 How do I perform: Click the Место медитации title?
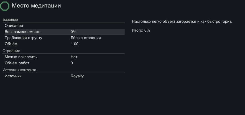click(x=36, y=6)
